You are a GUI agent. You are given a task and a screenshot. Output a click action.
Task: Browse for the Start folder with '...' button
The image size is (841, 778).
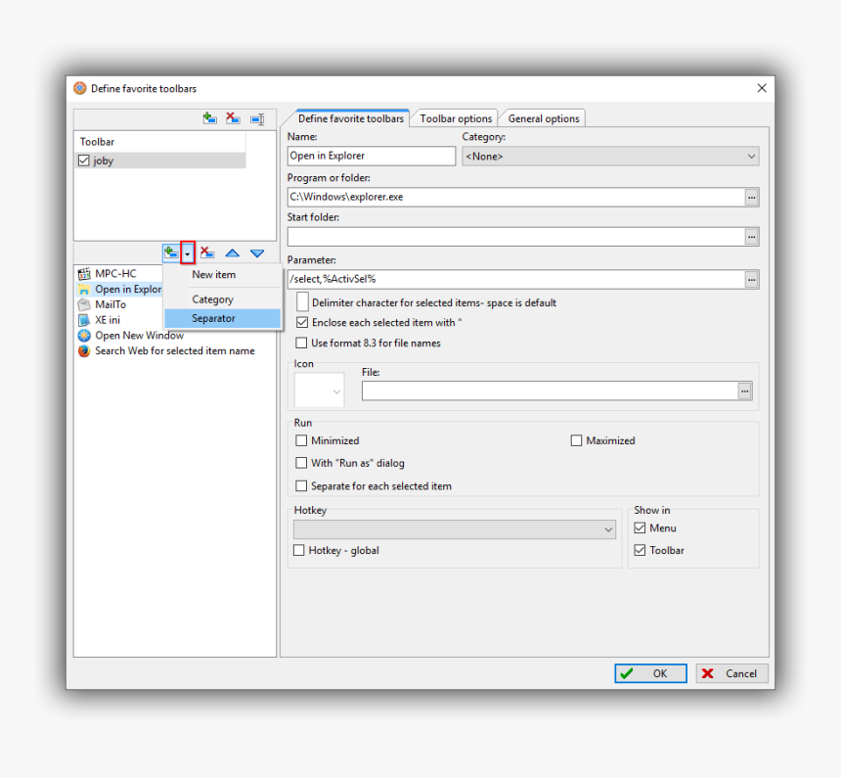click(x=751, y=236)
